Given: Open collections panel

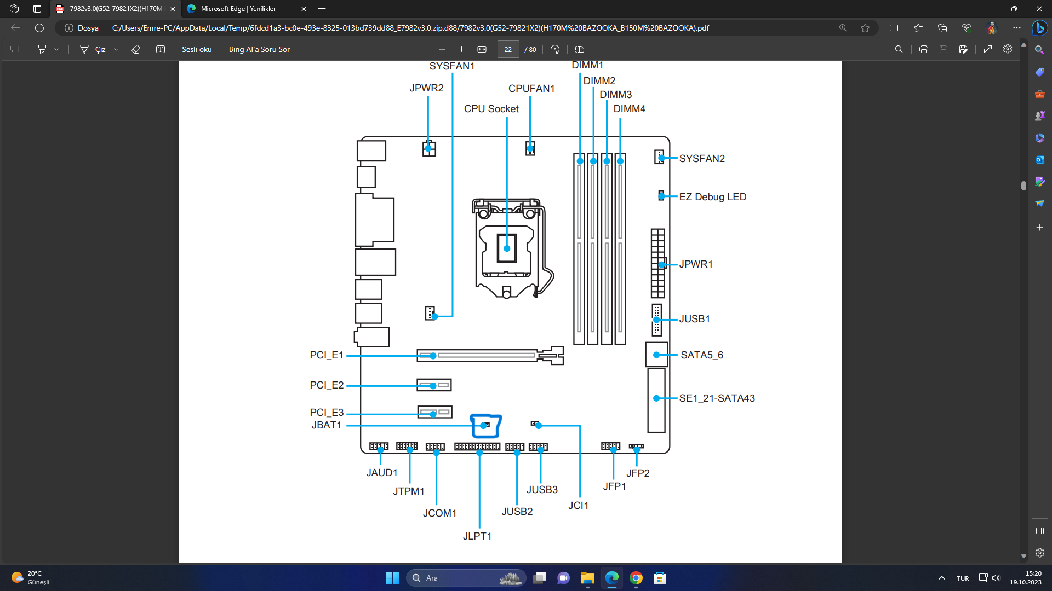Looking at the screenshot, I should tap(942, 28).
